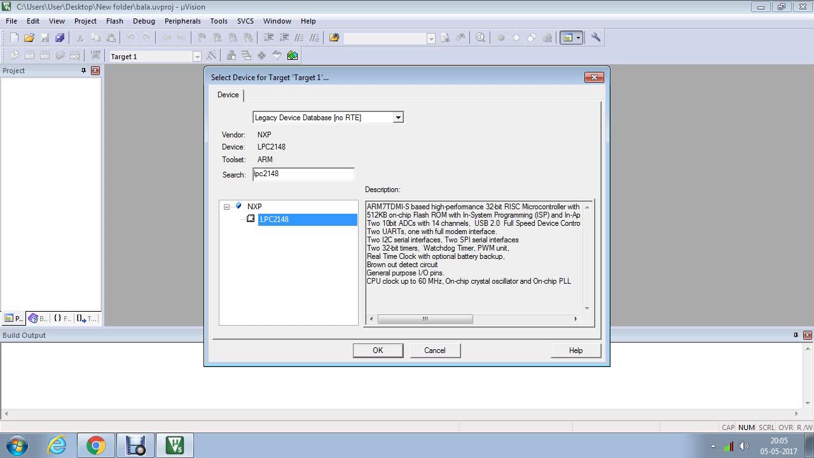The width and height of the screenshot is (814, 458).
Task: Click the Insert Bookmark flag icon
Action: point(202,38)
